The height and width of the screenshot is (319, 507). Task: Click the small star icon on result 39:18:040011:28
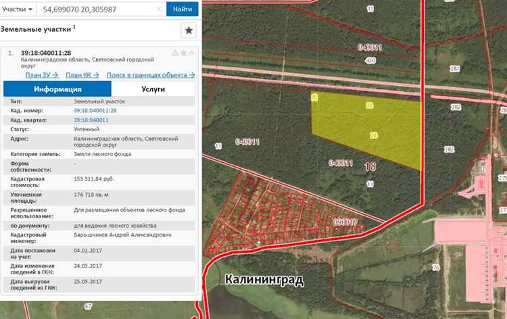pos(183,53)
